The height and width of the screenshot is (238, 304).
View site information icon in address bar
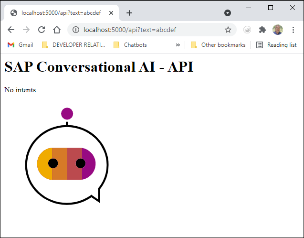76,30
